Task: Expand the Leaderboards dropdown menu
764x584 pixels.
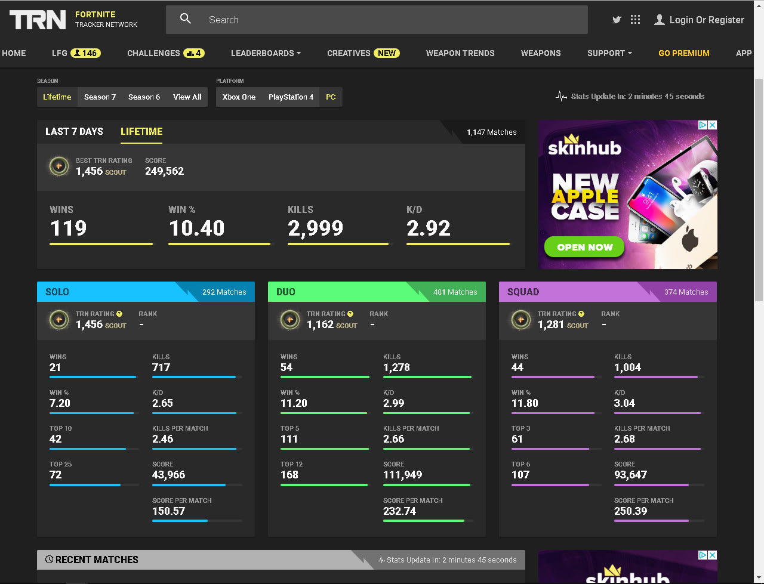Action: click(x=266, y=53)
